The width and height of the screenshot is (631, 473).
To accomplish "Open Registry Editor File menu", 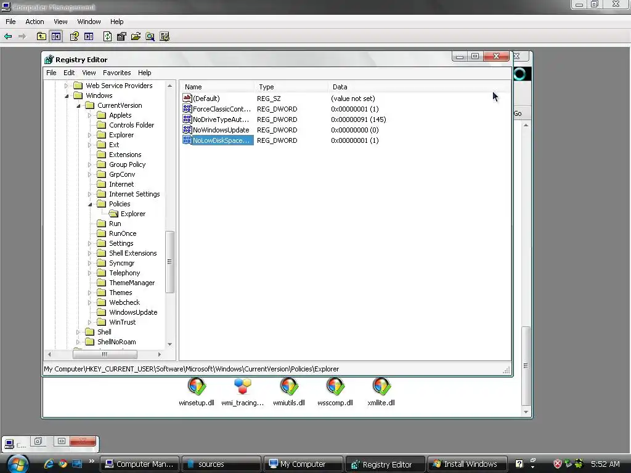I will click(x=51, y=73).
